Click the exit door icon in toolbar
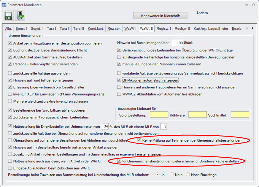The width and height of the screenshot is (259, 187). click(20, 15)
